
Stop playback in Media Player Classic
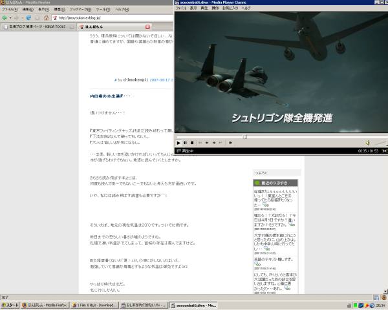coord(192,143)
